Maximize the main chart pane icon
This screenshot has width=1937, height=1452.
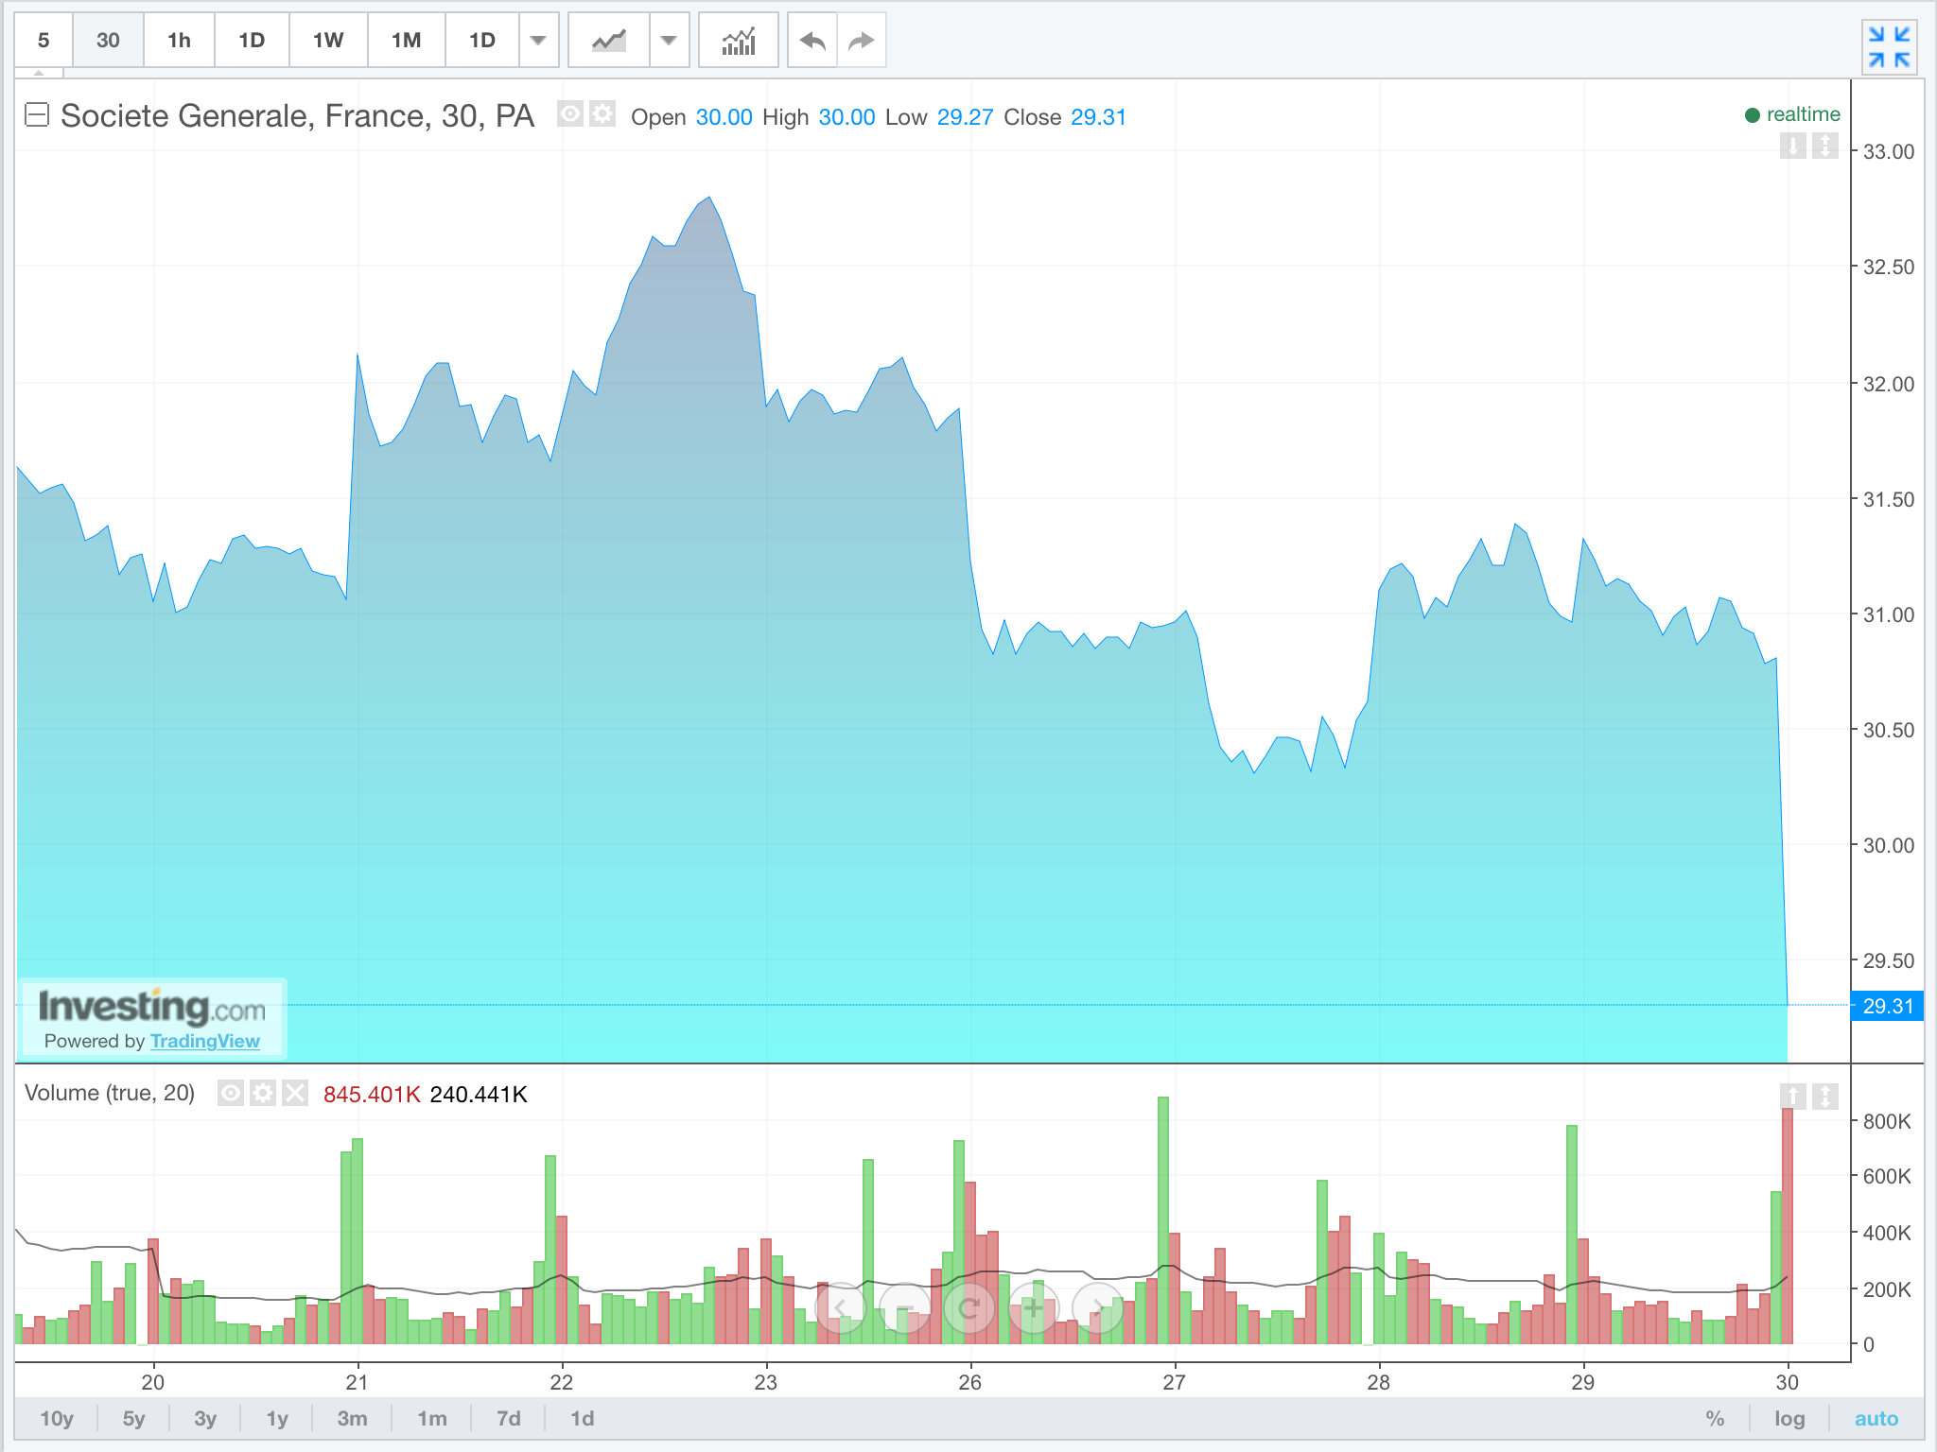[x=1824, y=147]
